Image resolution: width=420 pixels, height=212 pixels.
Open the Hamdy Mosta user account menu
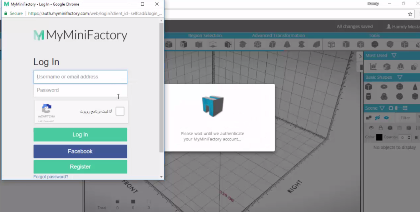403,26
